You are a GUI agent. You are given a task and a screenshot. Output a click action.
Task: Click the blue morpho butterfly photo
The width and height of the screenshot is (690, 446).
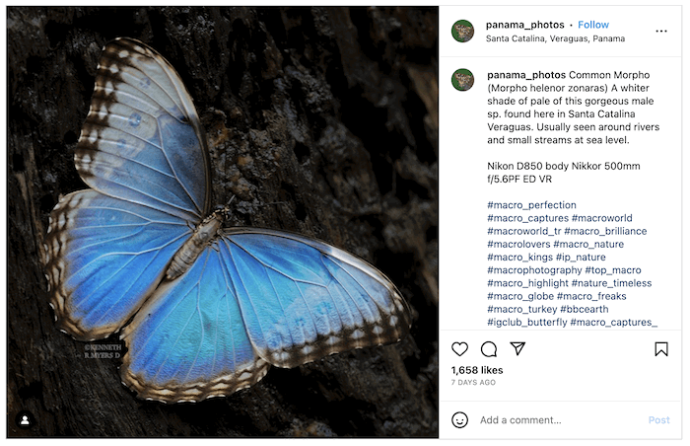coord(222,222)
